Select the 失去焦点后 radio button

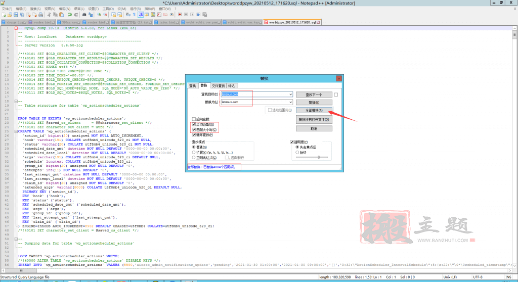[x=297, y=147]
